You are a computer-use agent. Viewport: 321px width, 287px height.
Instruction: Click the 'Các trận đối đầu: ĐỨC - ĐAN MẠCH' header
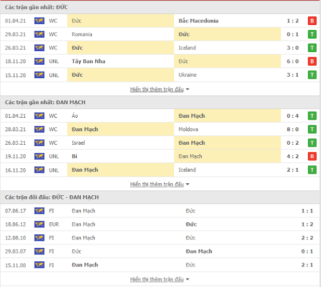tap(52, 197)
